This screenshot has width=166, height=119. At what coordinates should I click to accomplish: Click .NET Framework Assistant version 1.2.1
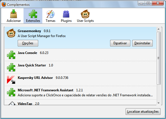coord(79,90)
